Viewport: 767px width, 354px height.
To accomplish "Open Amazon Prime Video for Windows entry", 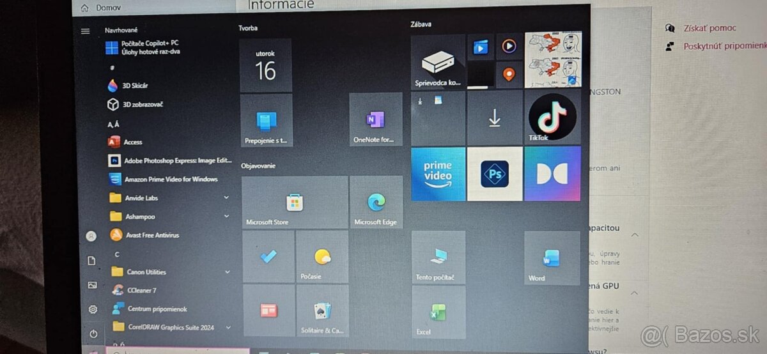I will [163, 179].
